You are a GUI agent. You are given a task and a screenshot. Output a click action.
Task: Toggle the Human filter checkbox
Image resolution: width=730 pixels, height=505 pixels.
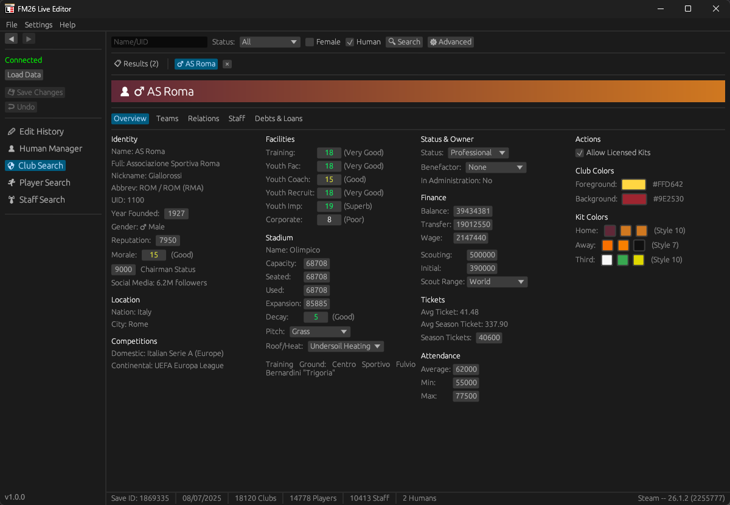(x=350, y=42)
